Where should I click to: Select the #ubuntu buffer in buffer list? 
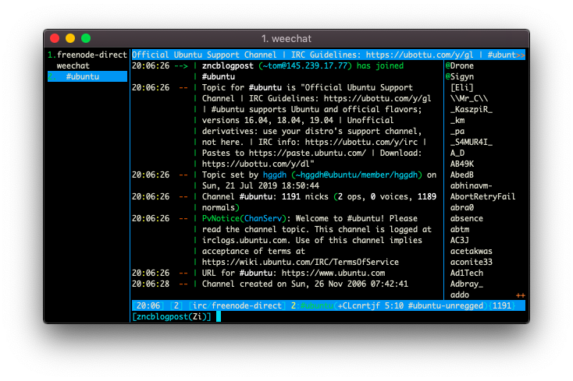[87, 76]
